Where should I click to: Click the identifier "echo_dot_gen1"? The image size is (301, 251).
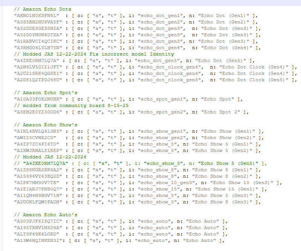click(x=161, y=15)
